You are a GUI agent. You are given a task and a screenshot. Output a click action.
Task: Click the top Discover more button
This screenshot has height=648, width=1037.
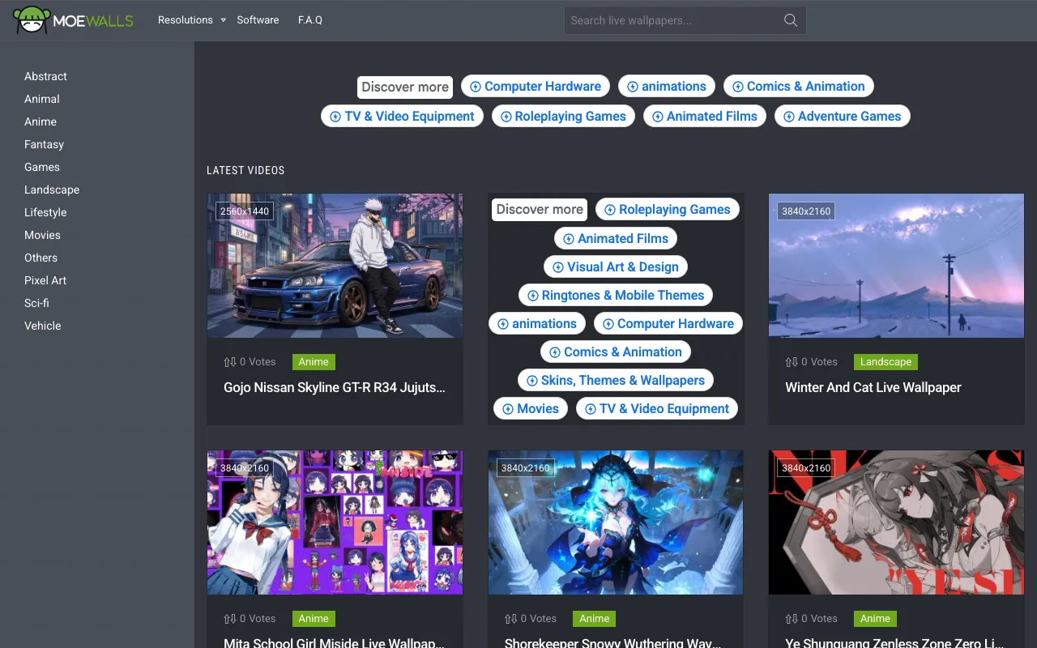pyautogui.click(x=404, y=87)
